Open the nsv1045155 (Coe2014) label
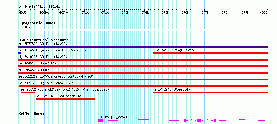The image size is (277, 124). coord(37,63)
